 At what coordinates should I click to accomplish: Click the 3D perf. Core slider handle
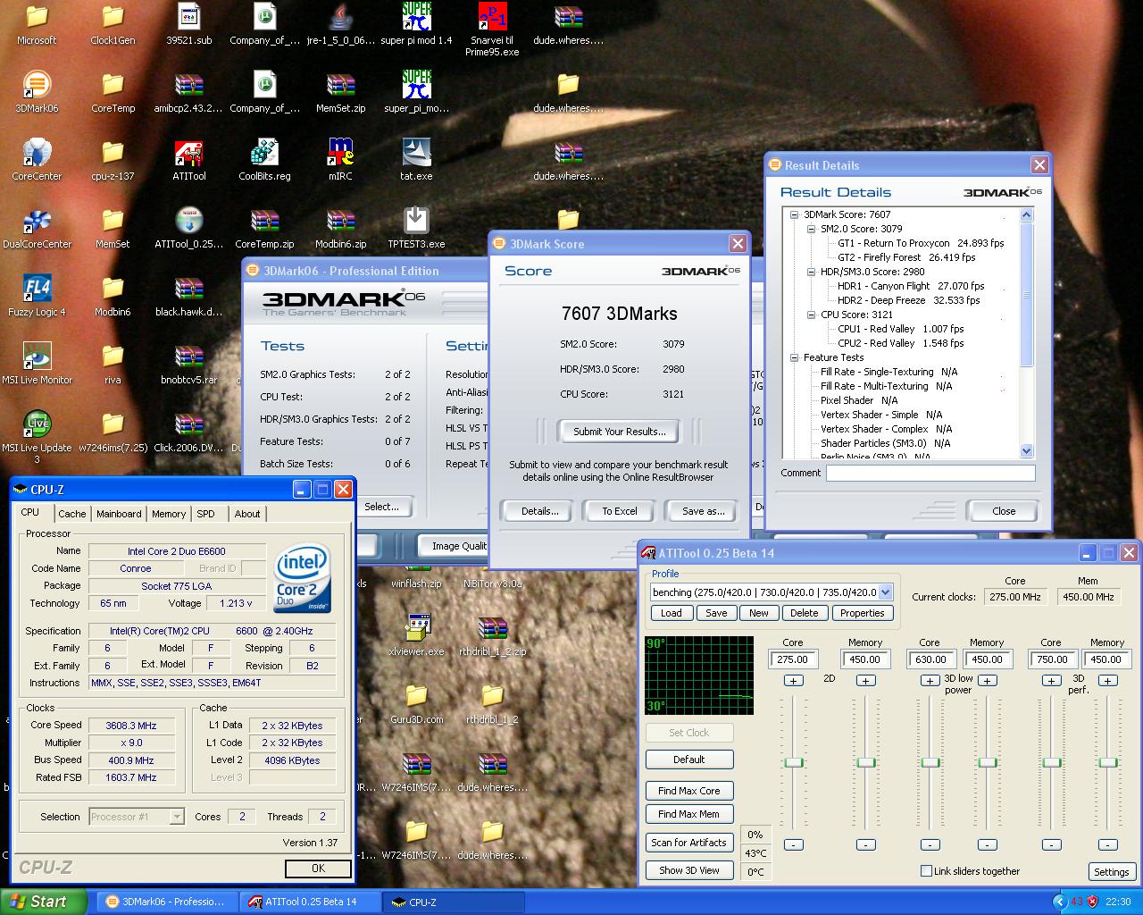pyautogui.click(x=1051, y=762)
